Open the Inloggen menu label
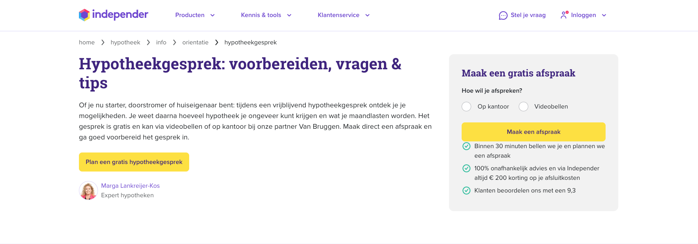 [583, 15]
